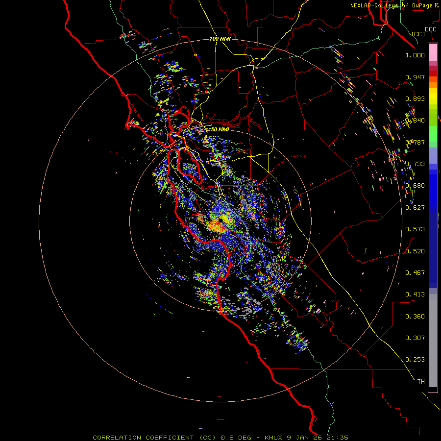Viewport: 441px width, 441px height.
Task: Click the 0.413 legend value
Action: click(x=415, y=294)
